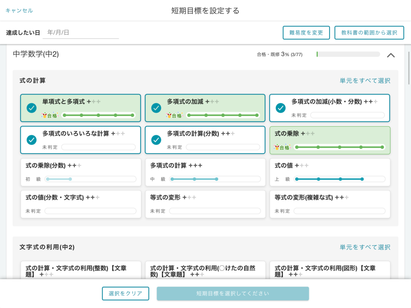
Task: Click the 達成したい日 date input field
Action: [x=80, y=33]
